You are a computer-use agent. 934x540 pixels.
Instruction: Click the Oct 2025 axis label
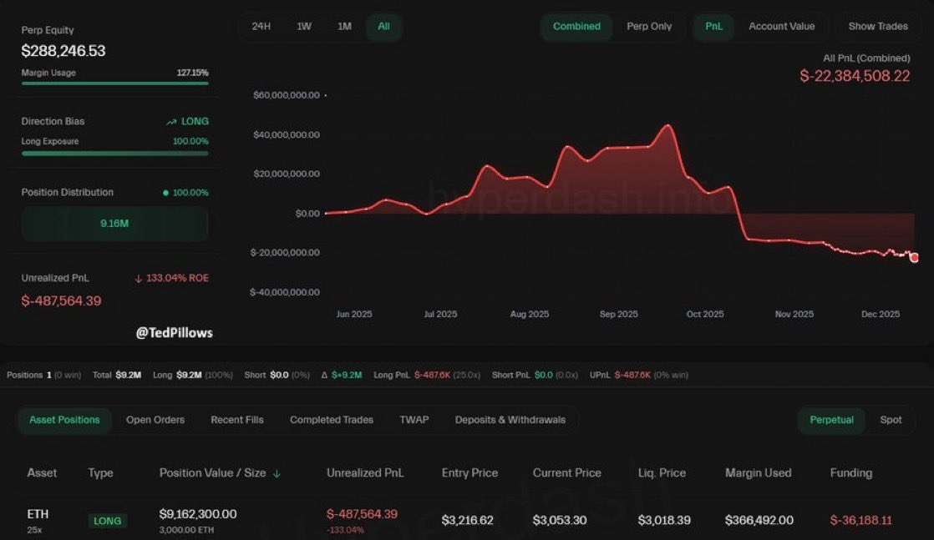pyautogui.click(x=704, y=315)
